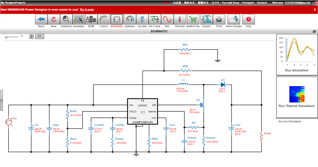
Task: Open the Optimize dial icon
Action: pyautogui.click(x=130, y=19)
